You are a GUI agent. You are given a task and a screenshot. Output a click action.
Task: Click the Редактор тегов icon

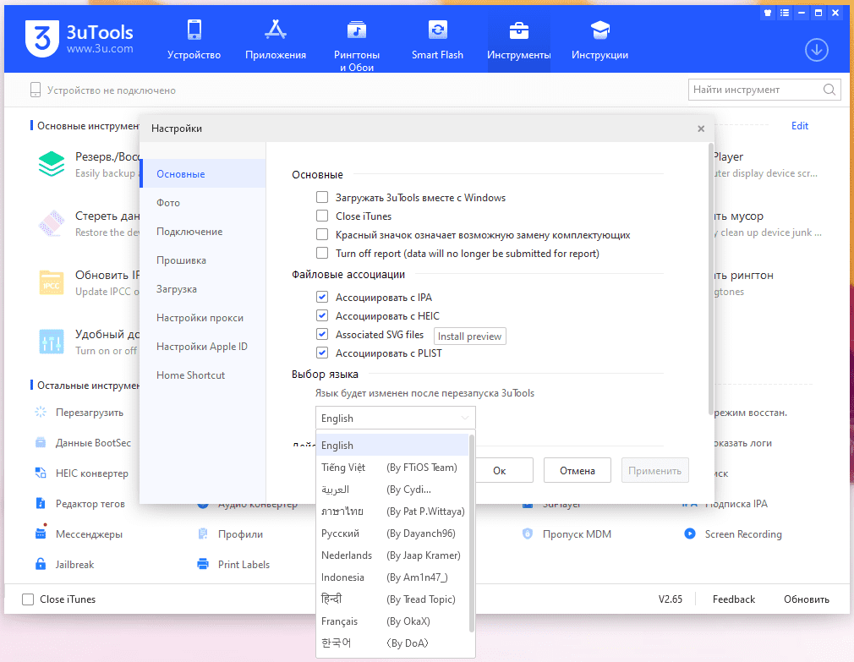click(x=41, y=504)
